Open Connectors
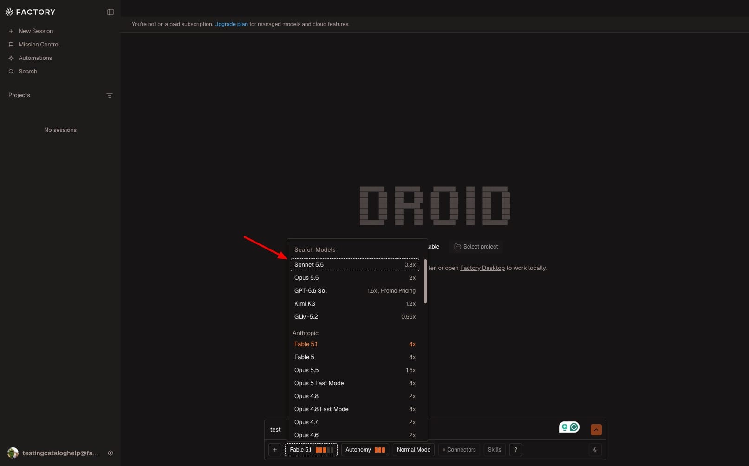This screenshot has width=749, height=466. coord(459,450)
